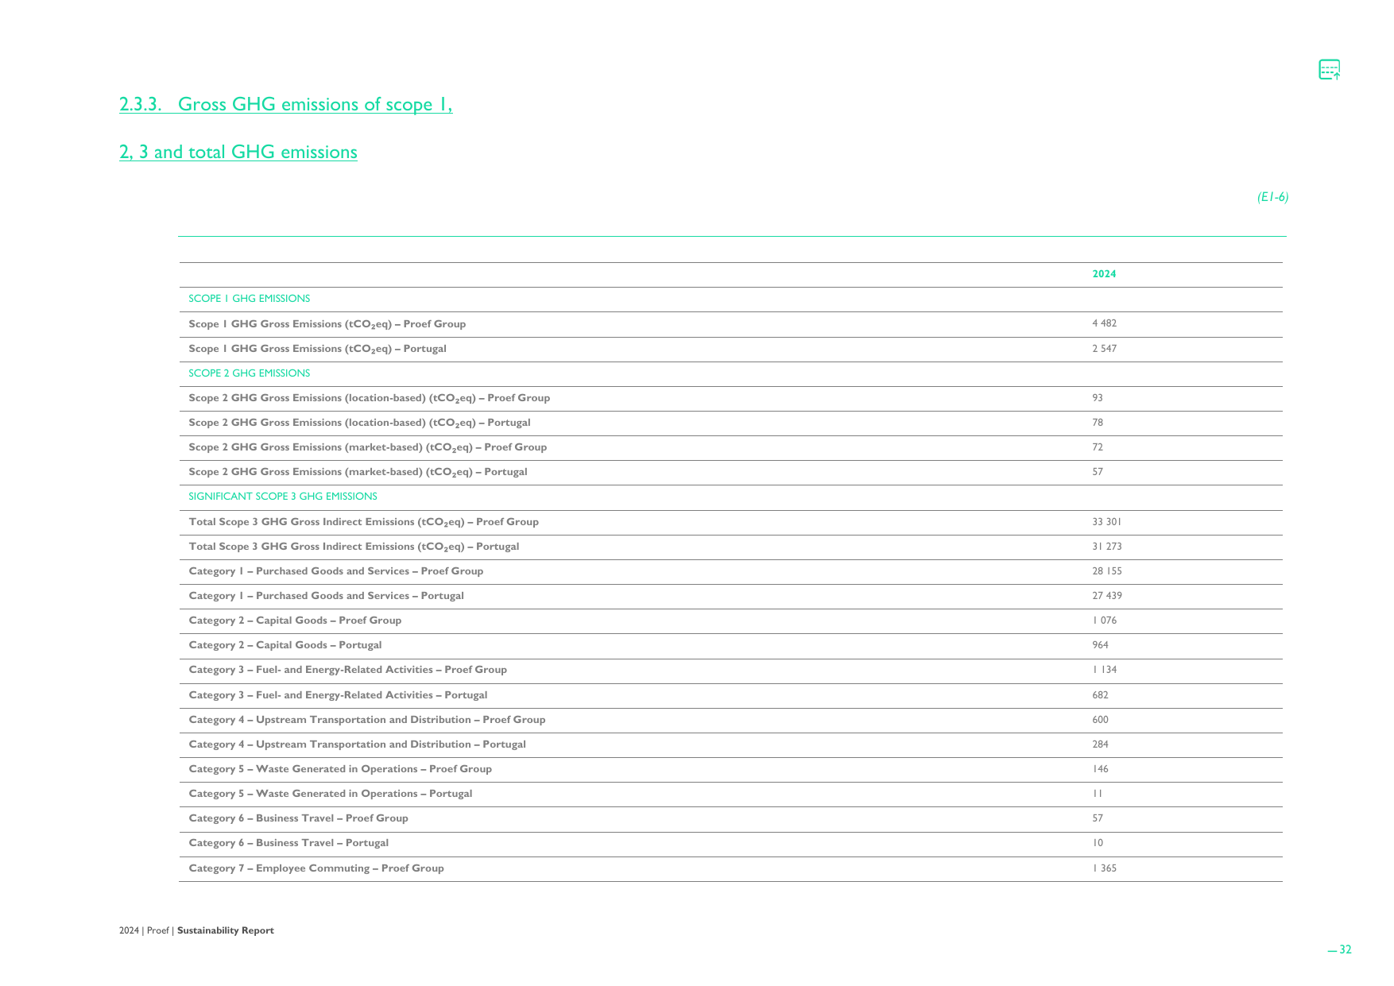The image size is (1394, 986).
Task: Select 'SIGNIFICANT SCOPE 3 GHG EMISSIONS' section heading
Action: coord(283,497)
